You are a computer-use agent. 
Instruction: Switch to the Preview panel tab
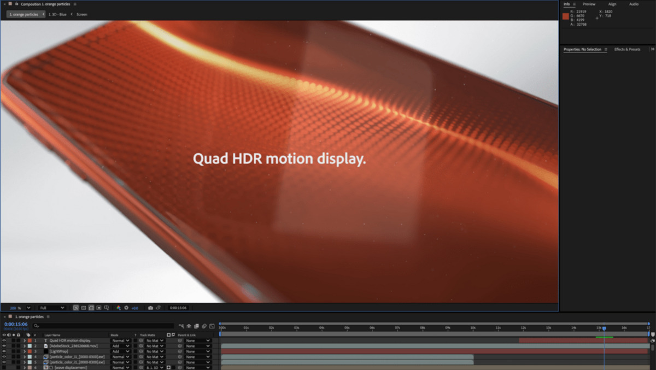(x=589, y=4)
